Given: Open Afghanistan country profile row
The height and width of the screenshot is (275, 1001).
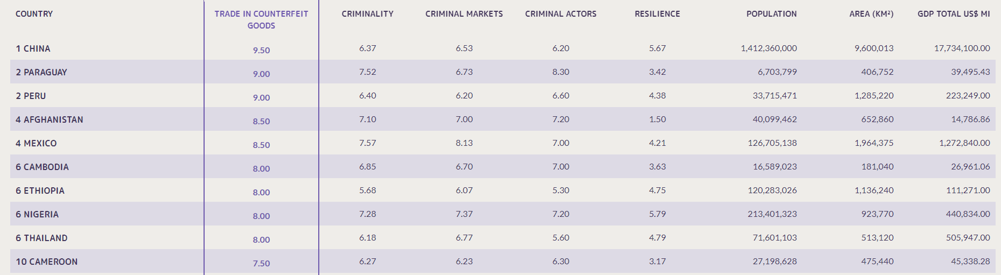Looking at the screenshot, I should coord(53,119).
